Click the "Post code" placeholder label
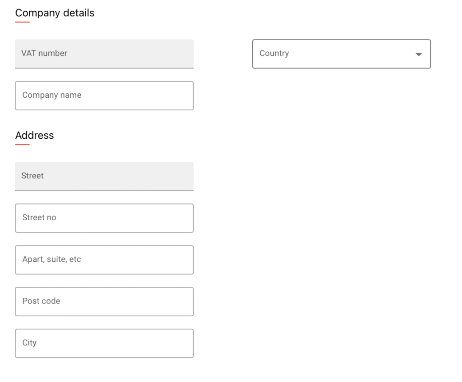This screenshot has height=382, width=462. click(x=41, y=301)
